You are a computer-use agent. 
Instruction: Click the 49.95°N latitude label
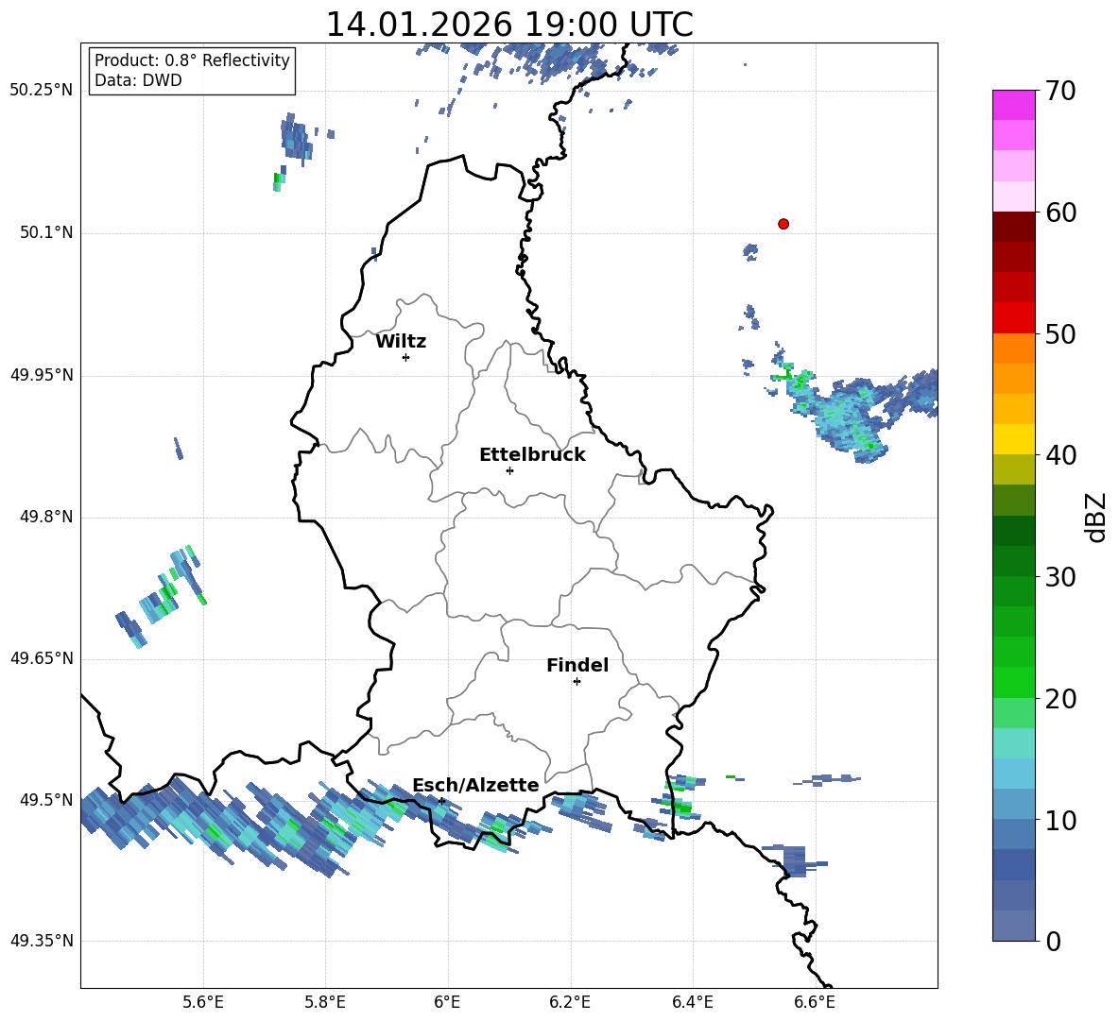click(x=42, y=375)
